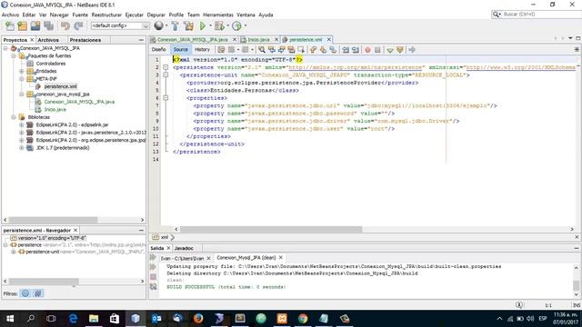Open the Archivo menu
Screen dimensions: 582x327
[x=10, y=15]
